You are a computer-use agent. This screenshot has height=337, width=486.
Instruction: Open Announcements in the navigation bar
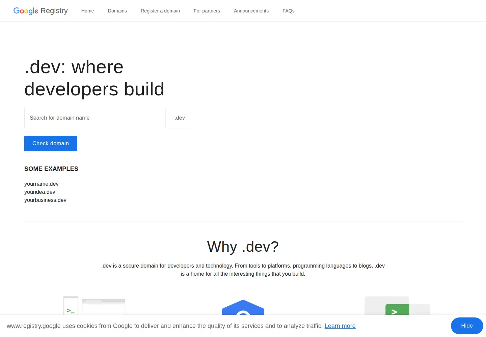pyautogui.click(x=251, y=11)
